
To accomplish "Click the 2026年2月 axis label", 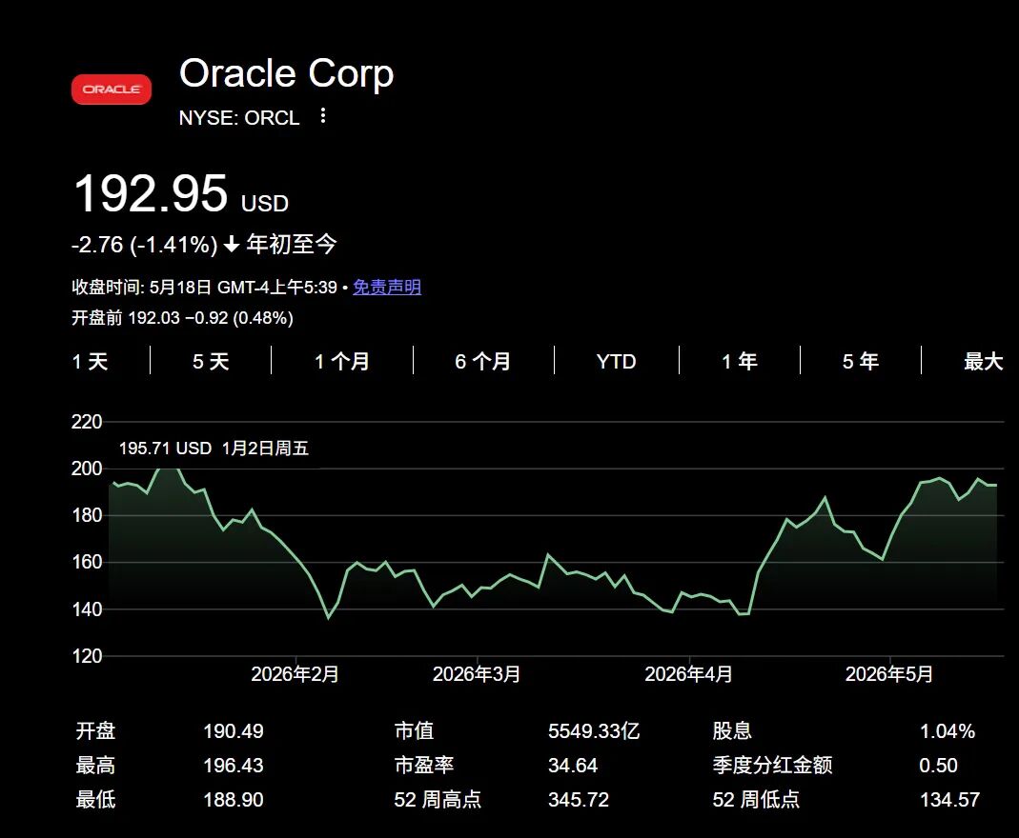I will coord(296,674).
